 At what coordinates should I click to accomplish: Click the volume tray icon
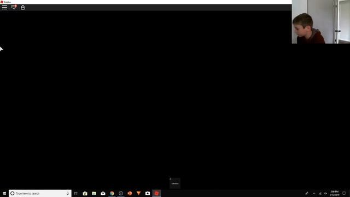pos(325,193)
